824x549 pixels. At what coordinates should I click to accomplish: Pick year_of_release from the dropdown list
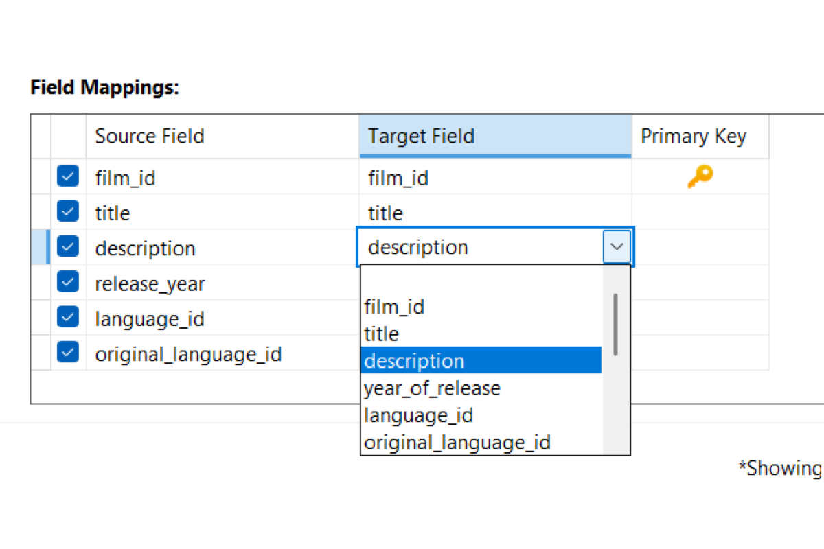pos(481,388)
